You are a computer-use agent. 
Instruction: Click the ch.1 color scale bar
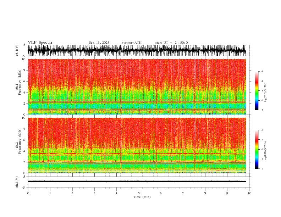click(x=257, y=91)
